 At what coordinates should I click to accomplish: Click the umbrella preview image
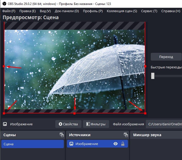click(x=74, y=70)
